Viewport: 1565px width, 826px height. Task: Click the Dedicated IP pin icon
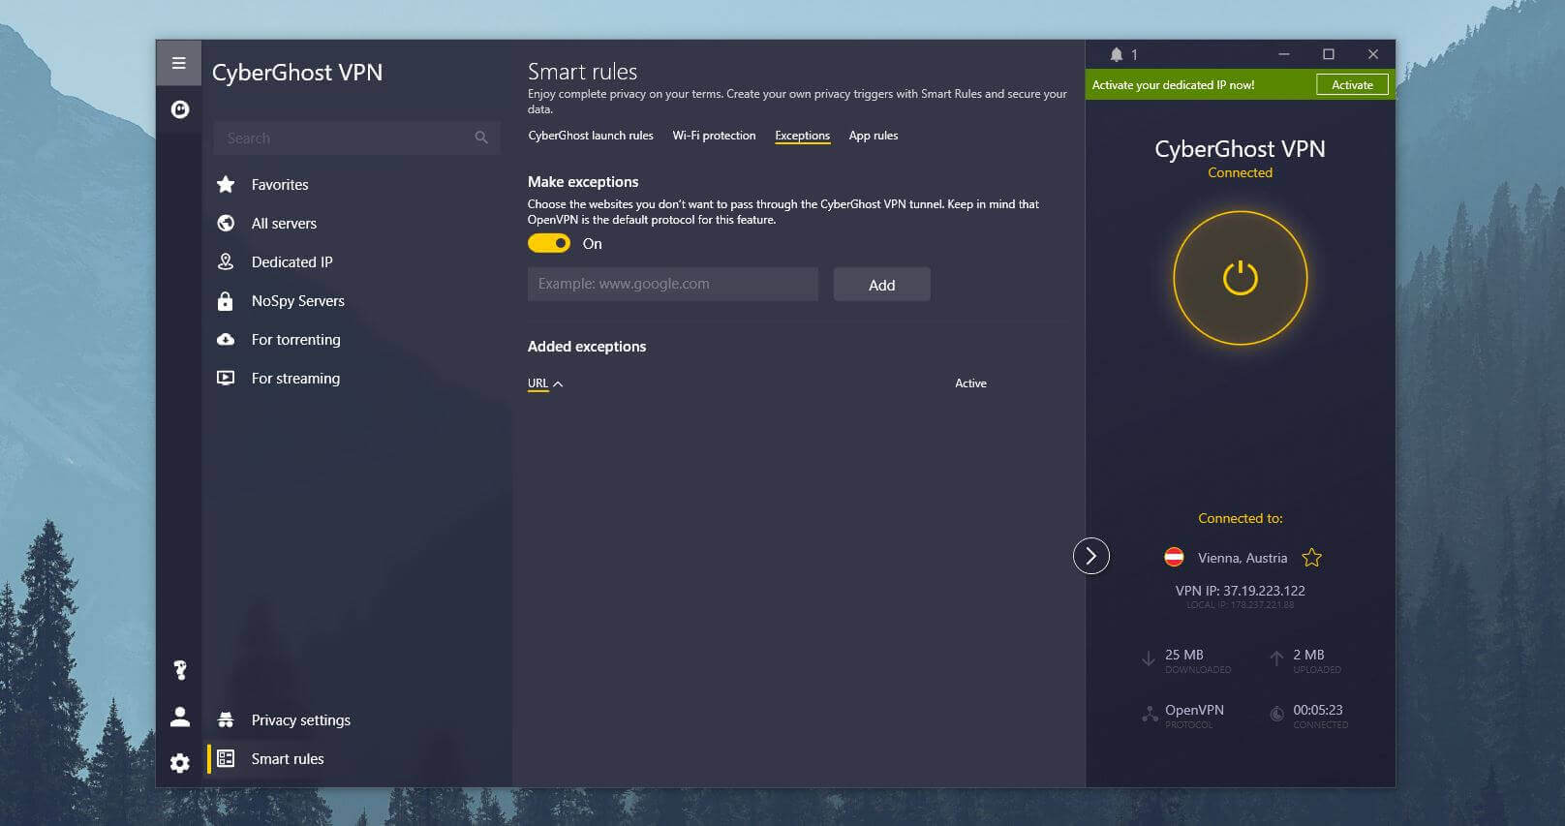click(x=226, y=261)
